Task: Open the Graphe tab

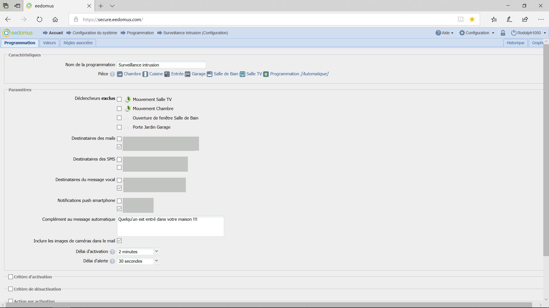Action: click(x=536, y=43)
